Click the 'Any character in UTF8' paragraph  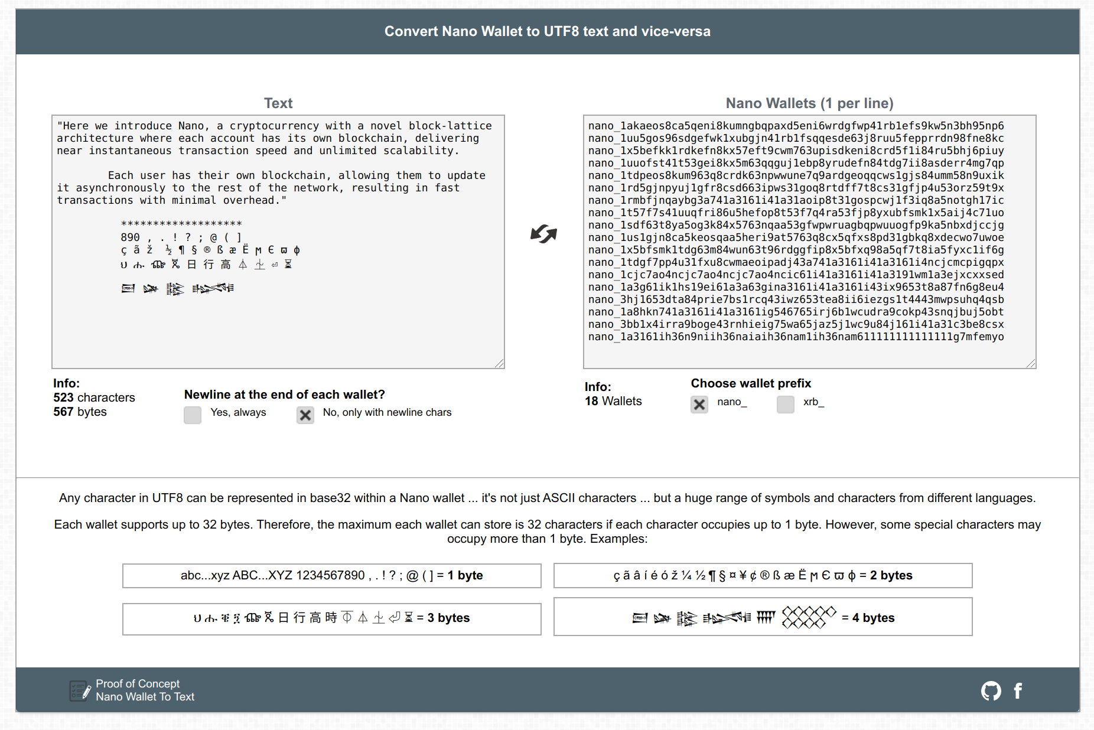[547, 498]
